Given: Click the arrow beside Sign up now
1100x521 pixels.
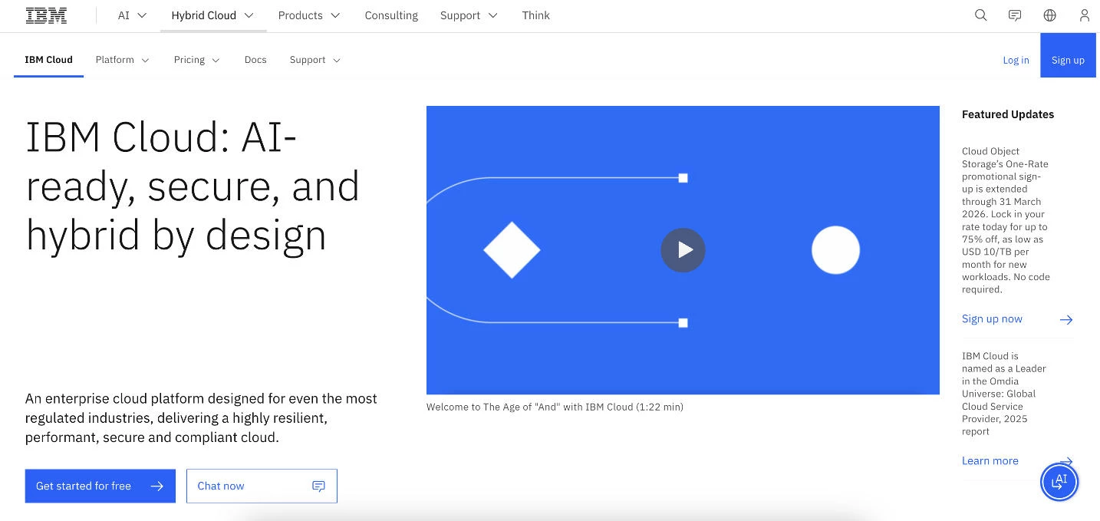Looking at the screenshot, I should (x=1065, y=319).
